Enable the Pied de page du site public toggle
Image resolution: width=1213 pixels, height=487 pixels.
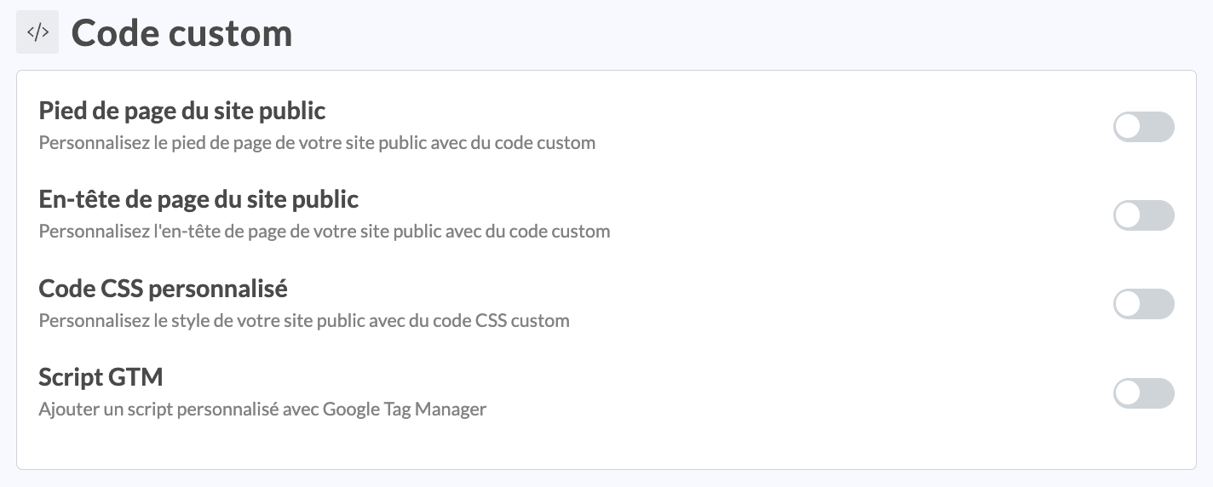pos(1143,127)
